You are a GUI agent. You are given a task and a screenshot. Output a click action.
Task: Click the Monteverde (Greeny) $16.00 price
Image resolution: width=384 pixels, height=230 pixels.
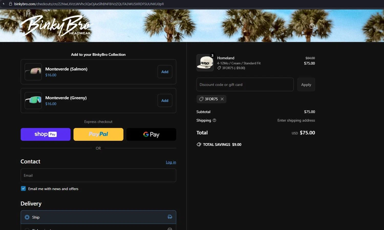51,104
